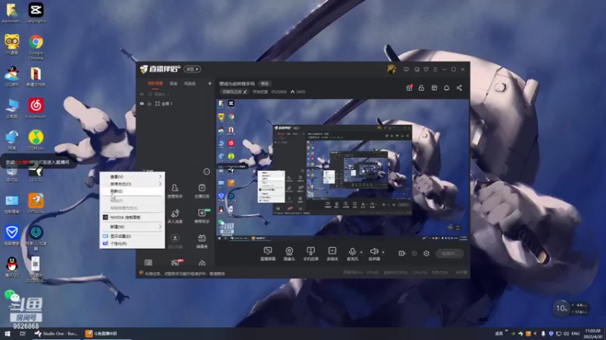
Task: Click the PK tool icon with red badge
Action: 176,262
